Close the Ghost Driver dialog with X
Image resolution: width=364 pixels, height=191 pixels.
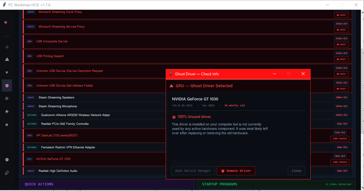[303, 74]
